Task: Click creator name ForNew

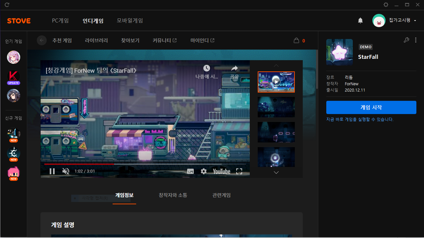Action: [x=351, y=84]
